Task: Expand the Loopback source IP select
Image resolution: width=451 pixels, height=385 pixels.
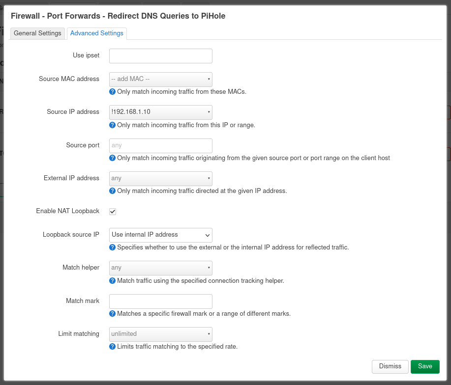Action: click(x=161, y=235)
